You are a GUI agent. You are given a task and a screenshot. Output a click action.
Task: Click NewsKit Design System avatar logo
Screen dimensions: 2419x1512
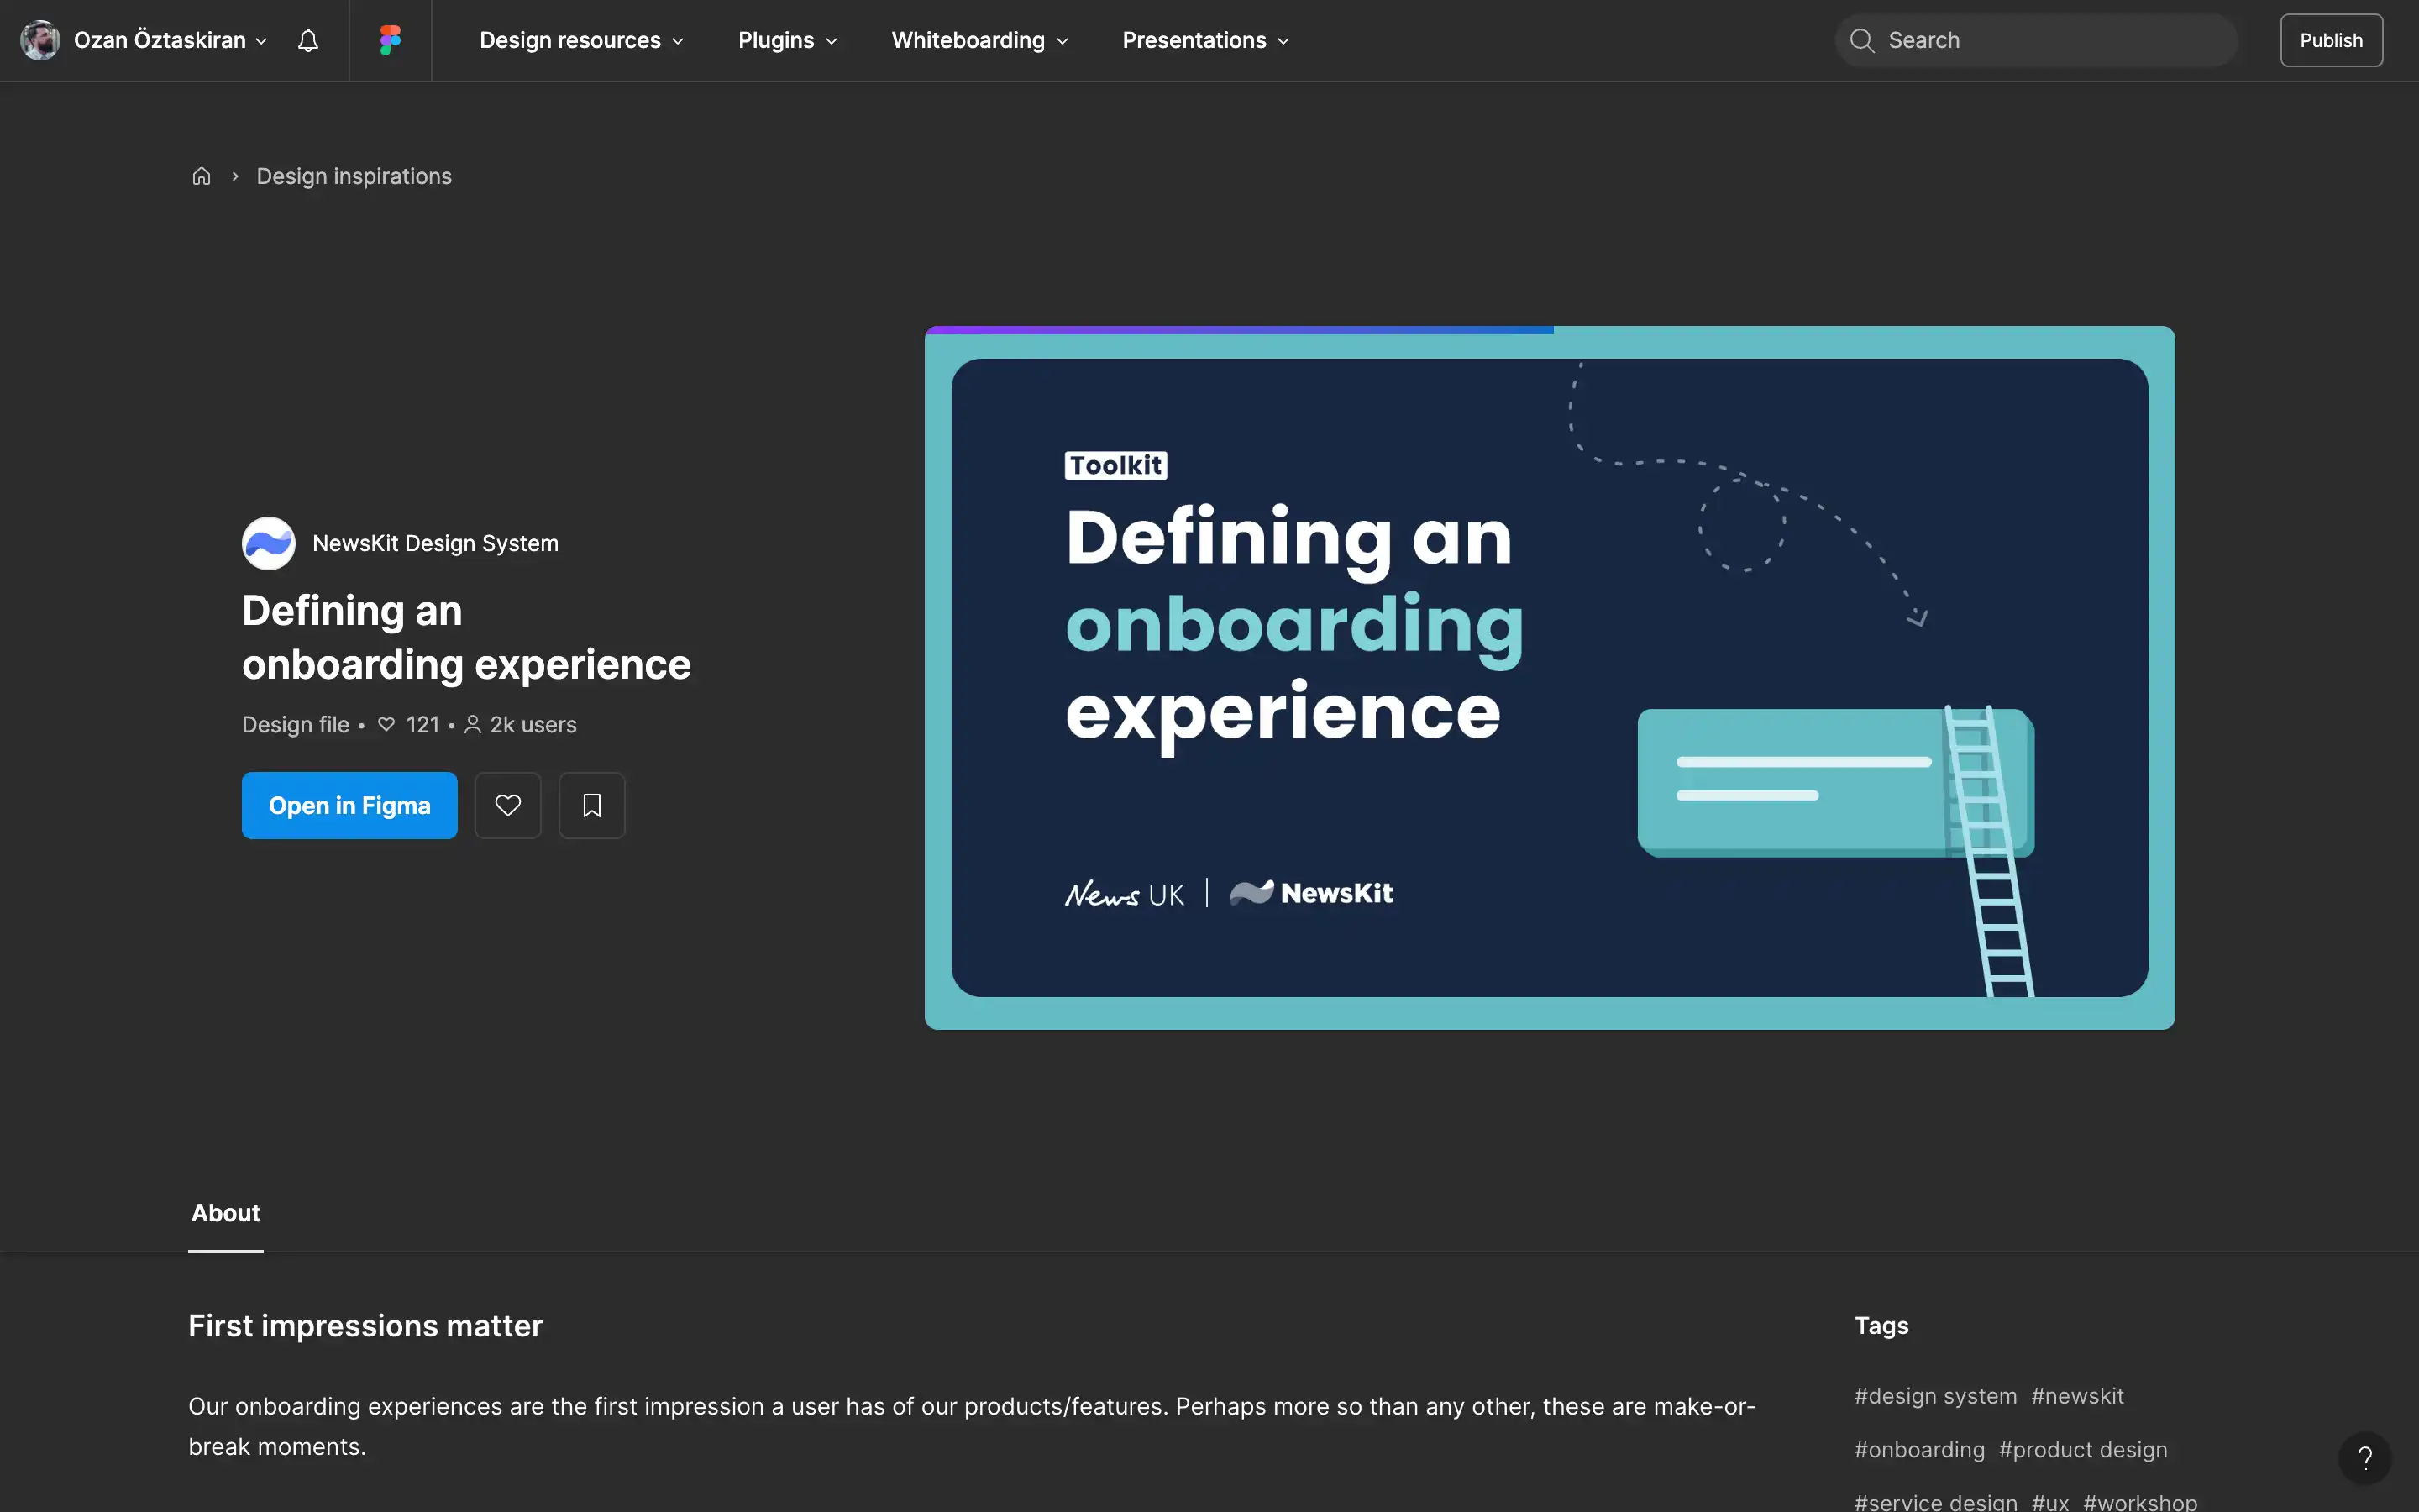[269, 543]
